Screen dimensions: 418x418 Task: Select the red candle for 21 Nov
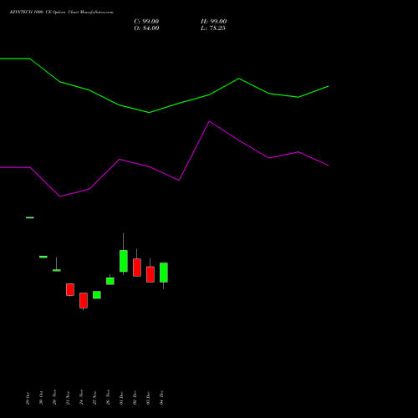[x=70, y=289]
